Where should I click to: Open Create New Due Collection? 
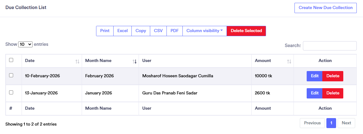tap(325, 8)
